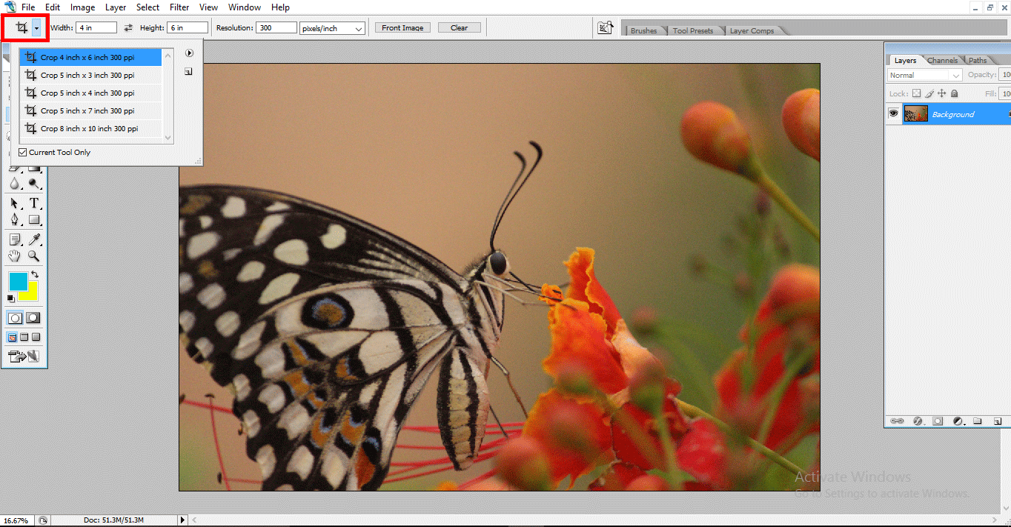This screenshot has height=527, width=1011.
Task: Enable the lock all icon for layer
Action: 956,93
